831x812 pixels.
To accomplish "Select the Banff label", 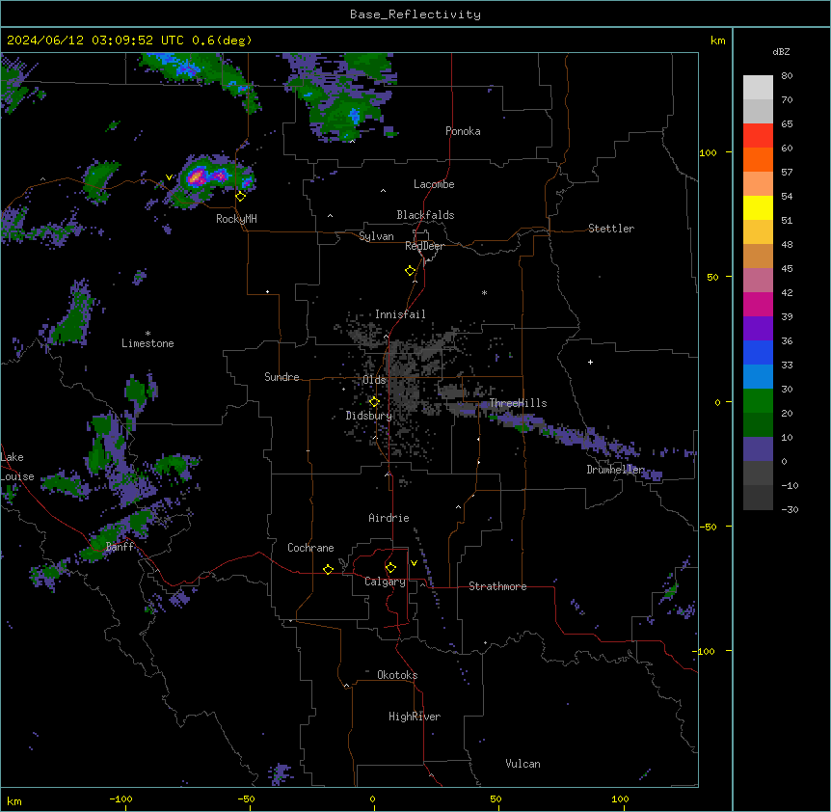I will point(120,547).
